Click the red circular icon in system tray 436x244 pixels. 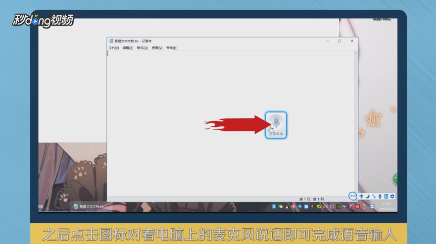point(293,206)
